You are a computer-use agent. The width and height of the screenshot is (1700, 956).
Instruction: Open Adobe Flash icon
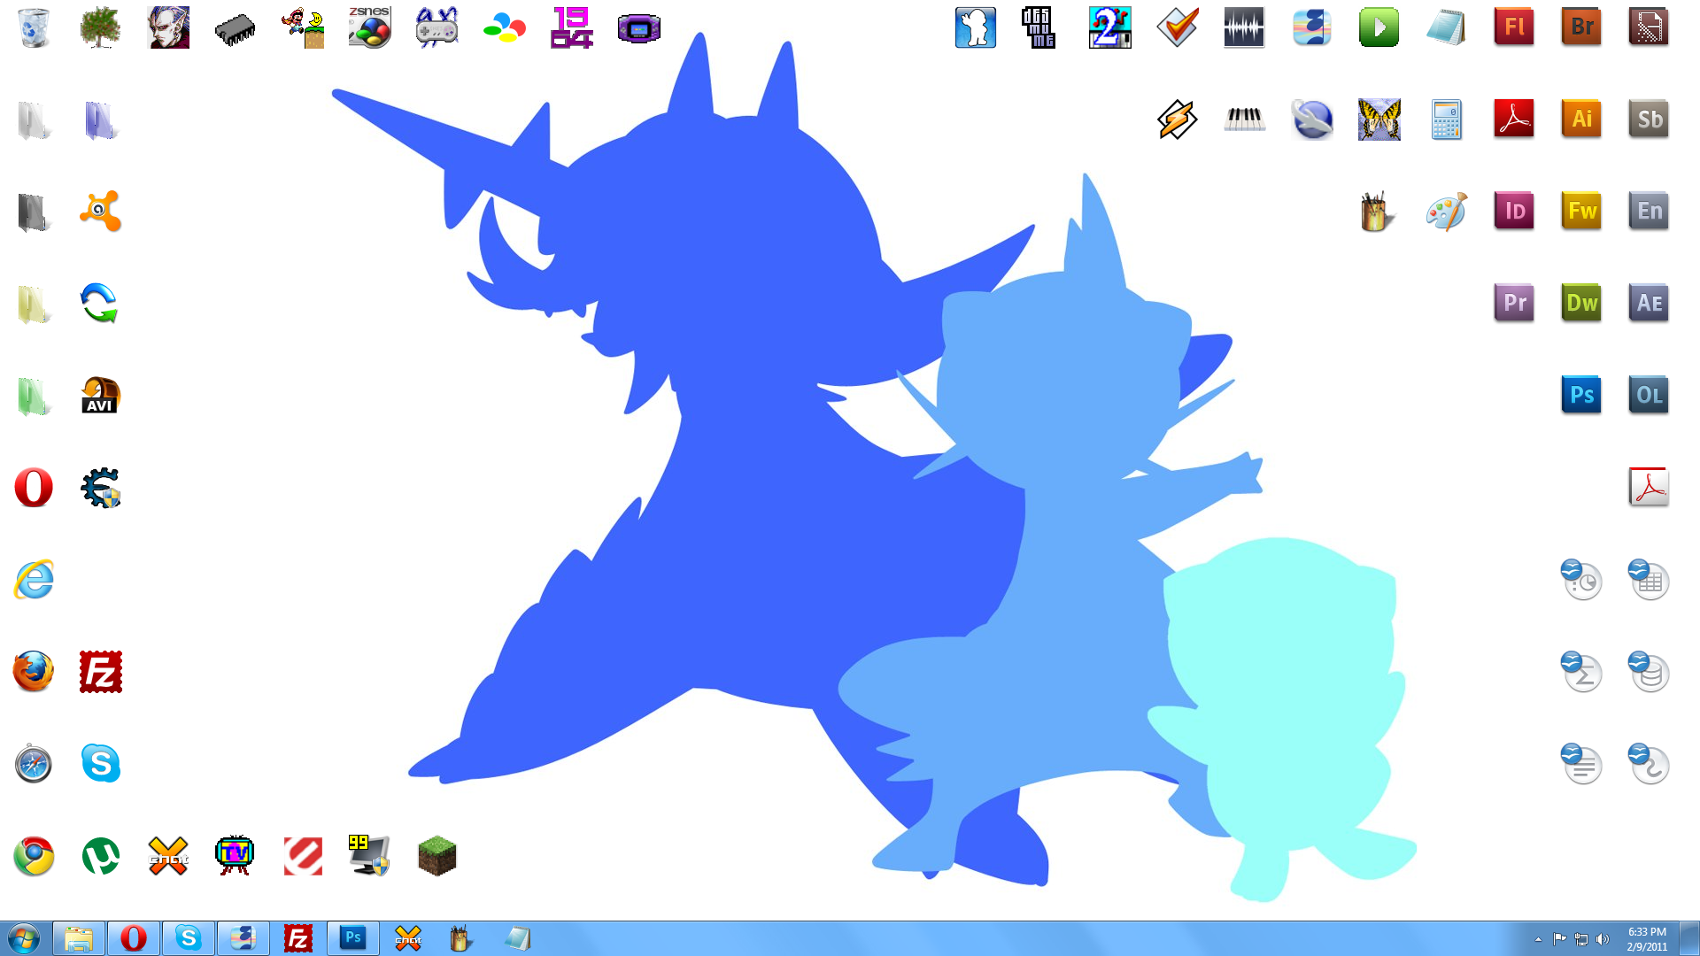click(x=1514, y=27)
